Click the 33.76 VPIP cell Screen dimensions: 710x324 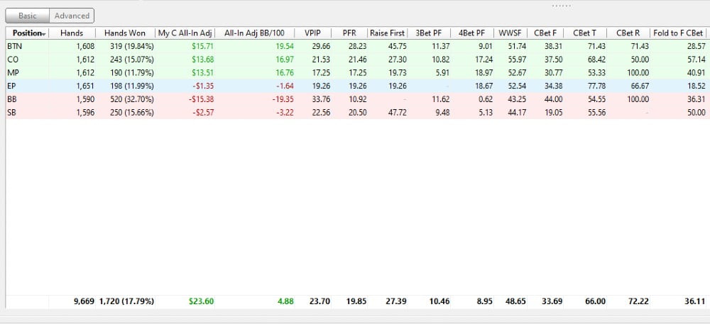coord(321,99)
